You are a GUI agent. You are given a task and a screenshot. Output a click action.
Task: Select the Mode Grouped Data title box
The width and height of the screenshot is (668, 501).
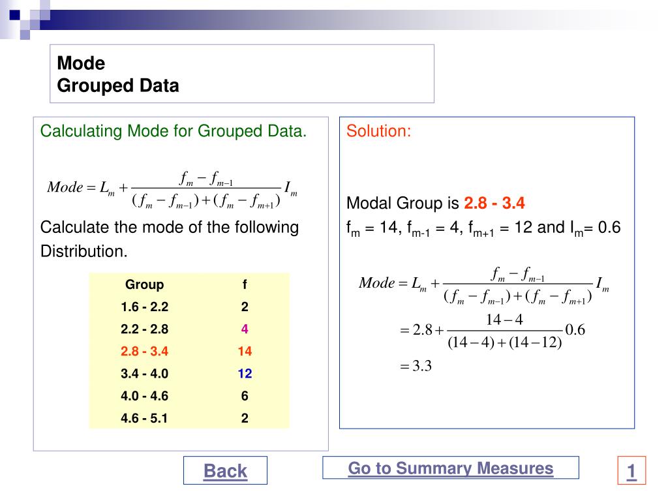coord(242,74)
